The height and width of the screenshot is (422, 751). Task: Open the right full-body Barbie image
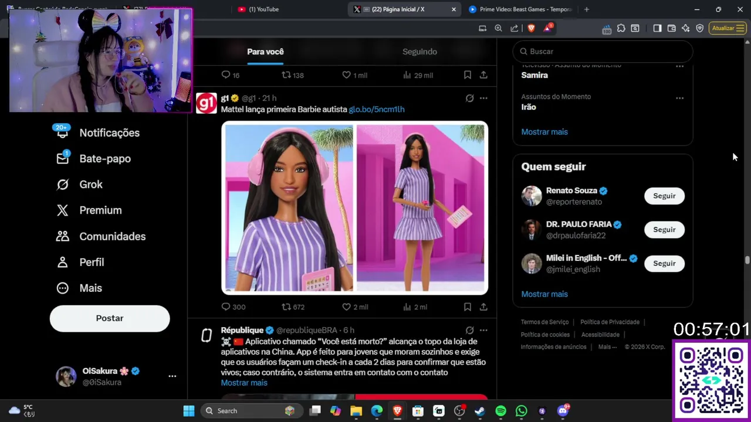421,207
